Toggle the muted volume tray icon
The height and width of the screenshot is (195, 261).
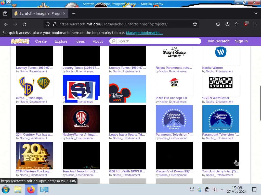click(215, 189)
